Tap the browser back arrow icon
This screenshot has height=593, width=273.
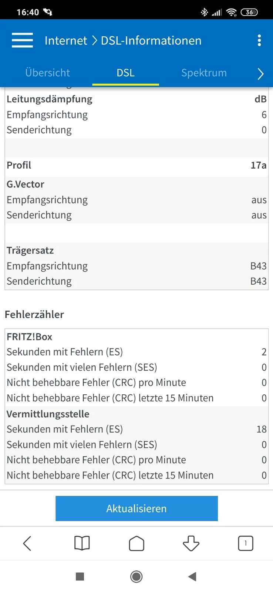coord(27,543)
